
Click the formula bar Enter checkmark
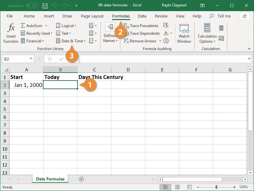coord(61,59)
